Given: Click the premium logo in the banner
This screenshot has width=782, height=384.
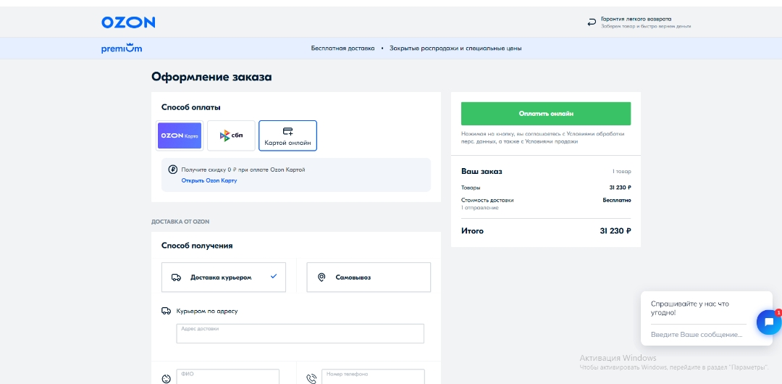Looking at the screenshot, I should coord(122,49).
